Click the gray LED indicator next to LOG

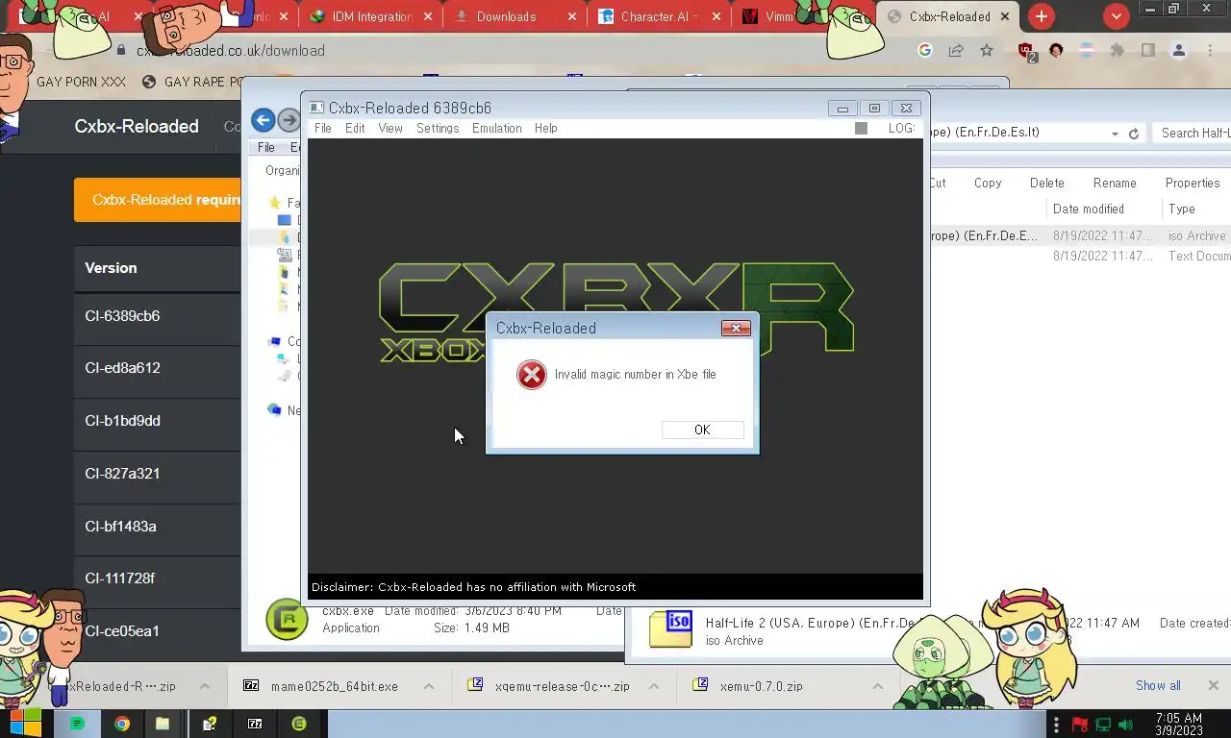tap(861, 129)
